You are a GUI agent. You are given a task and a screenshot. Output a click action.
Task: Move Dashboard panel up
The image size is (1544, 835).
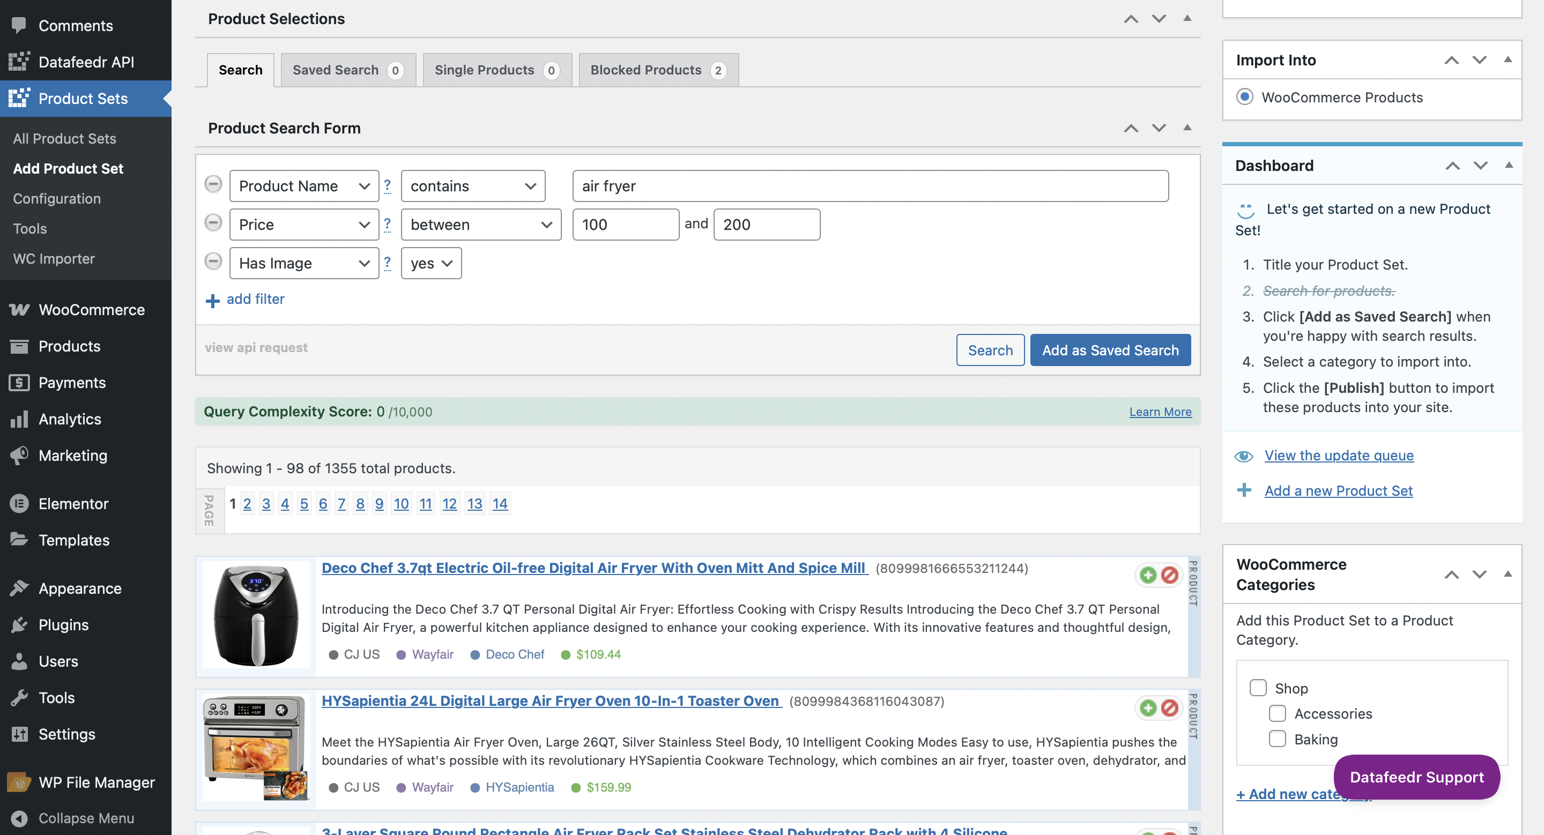pos(1452,165)
